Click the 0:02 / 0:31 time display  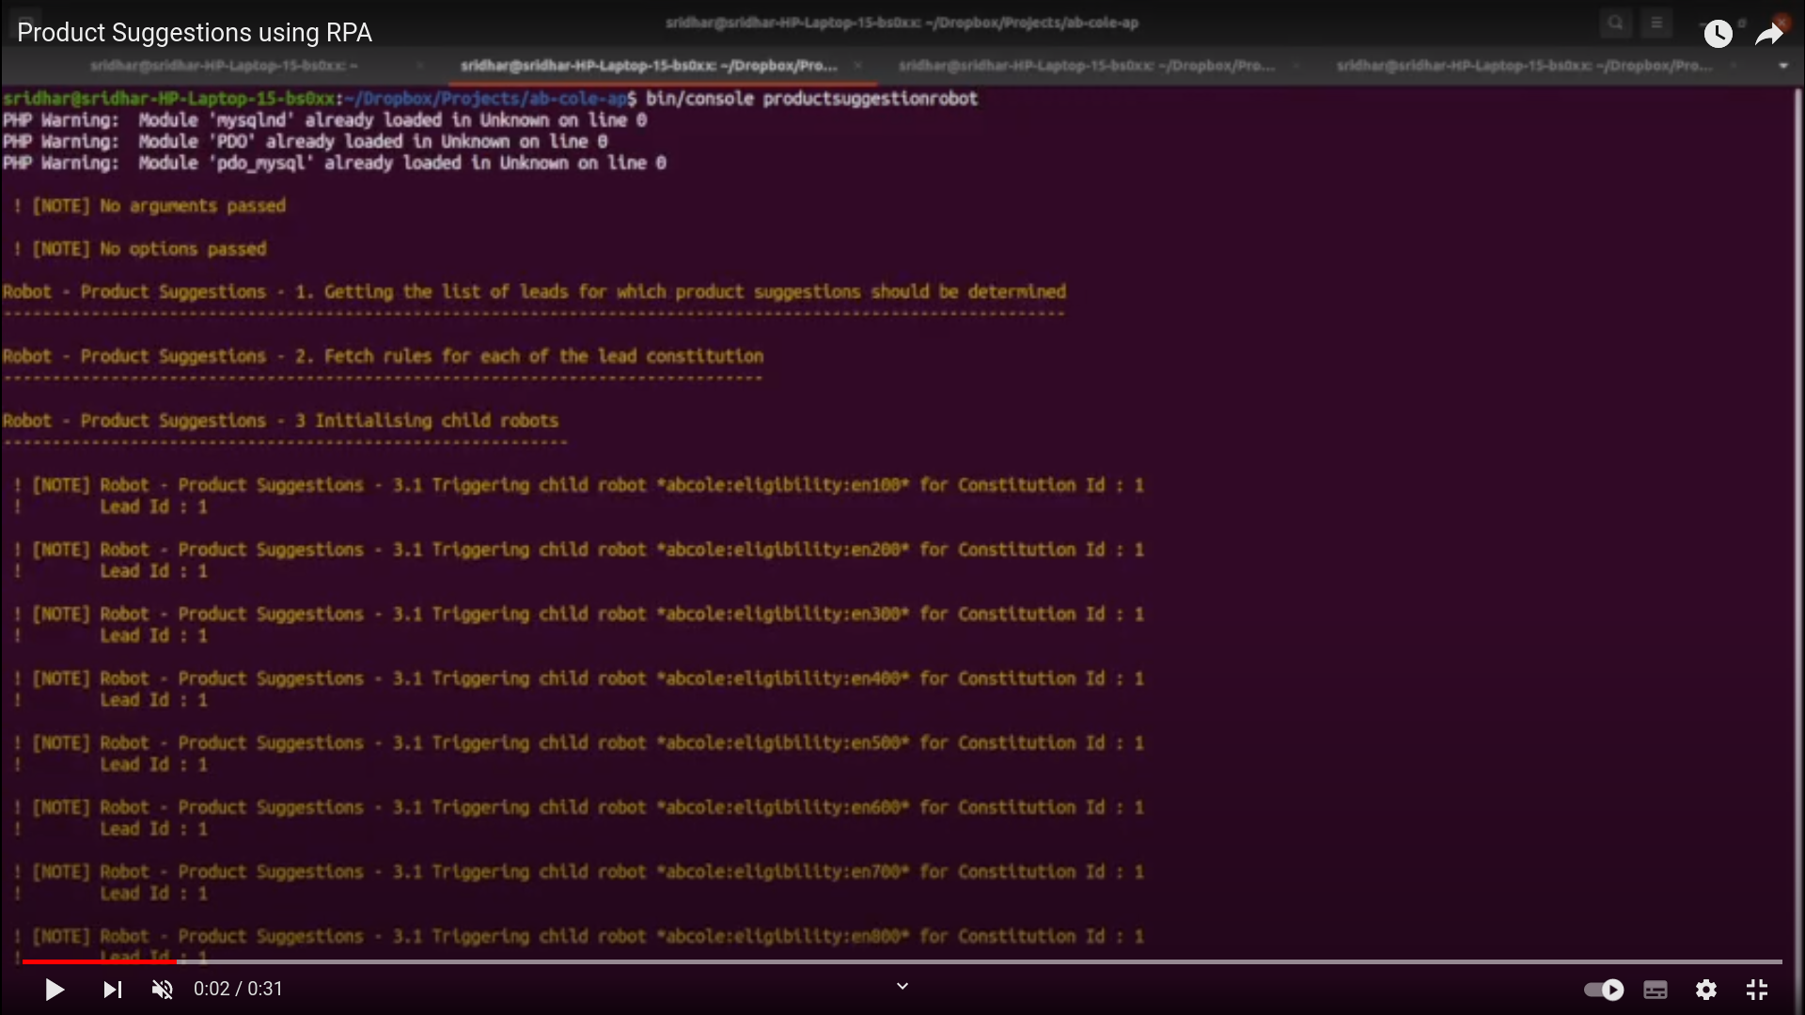(238, 990)
